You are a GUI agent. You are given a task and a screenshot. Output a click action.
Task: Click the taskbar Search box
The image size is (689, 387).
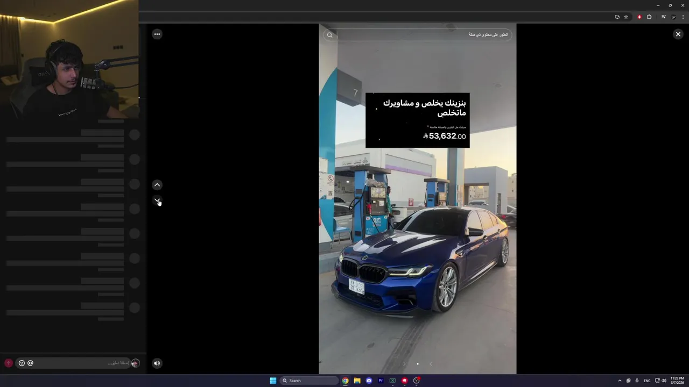(309, 381)
